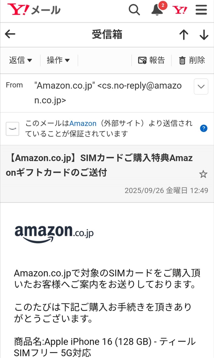Open the 返信 reply dropdown
214x358 pixels.
pyautogui.click(x=21, y=60)
